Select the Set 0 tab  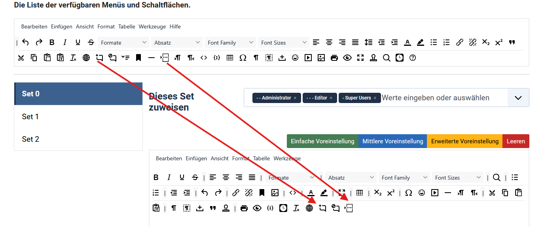[x=78, y=94]
